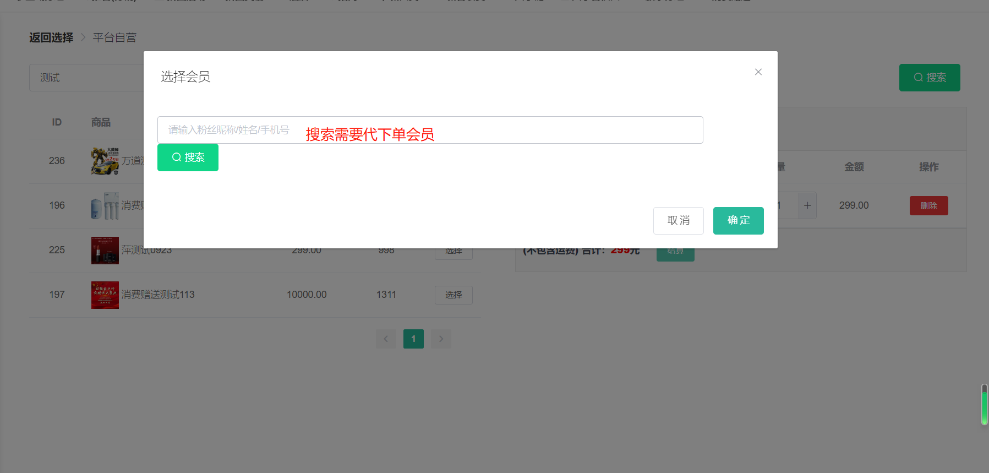
Task: Go to next page arrow
Action: pyautogui.click(x=441, y=339)
